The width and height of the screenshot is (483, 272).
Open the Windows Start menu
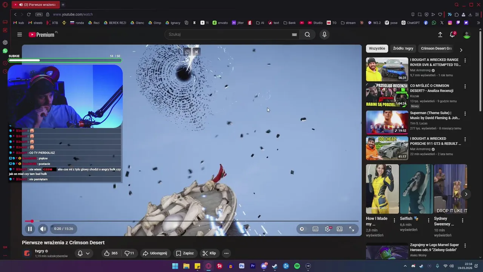pyautogui.click(x=175, y=266)
